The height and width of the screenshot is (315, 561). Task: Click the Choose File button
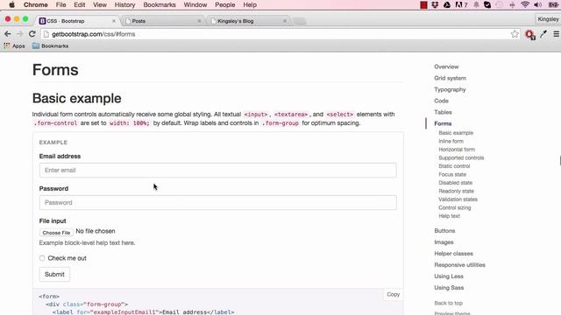[x=56, y=233]
